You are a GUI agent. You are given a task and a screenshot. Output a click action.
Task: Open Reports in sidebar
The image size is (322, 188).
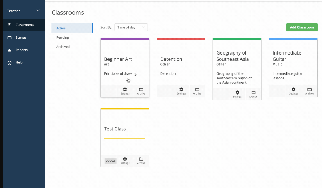(23, 50)
